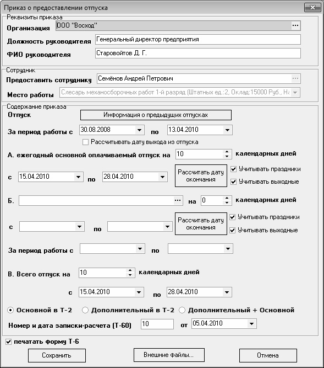Uncheck 'печатать форму Т-6' checkbox
Screen dimensions: 324x368
(8, 342)
